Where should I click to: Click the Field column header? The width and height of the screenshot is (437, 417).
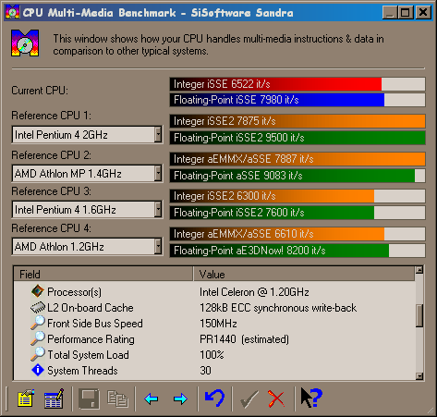(x=103, y=274)
